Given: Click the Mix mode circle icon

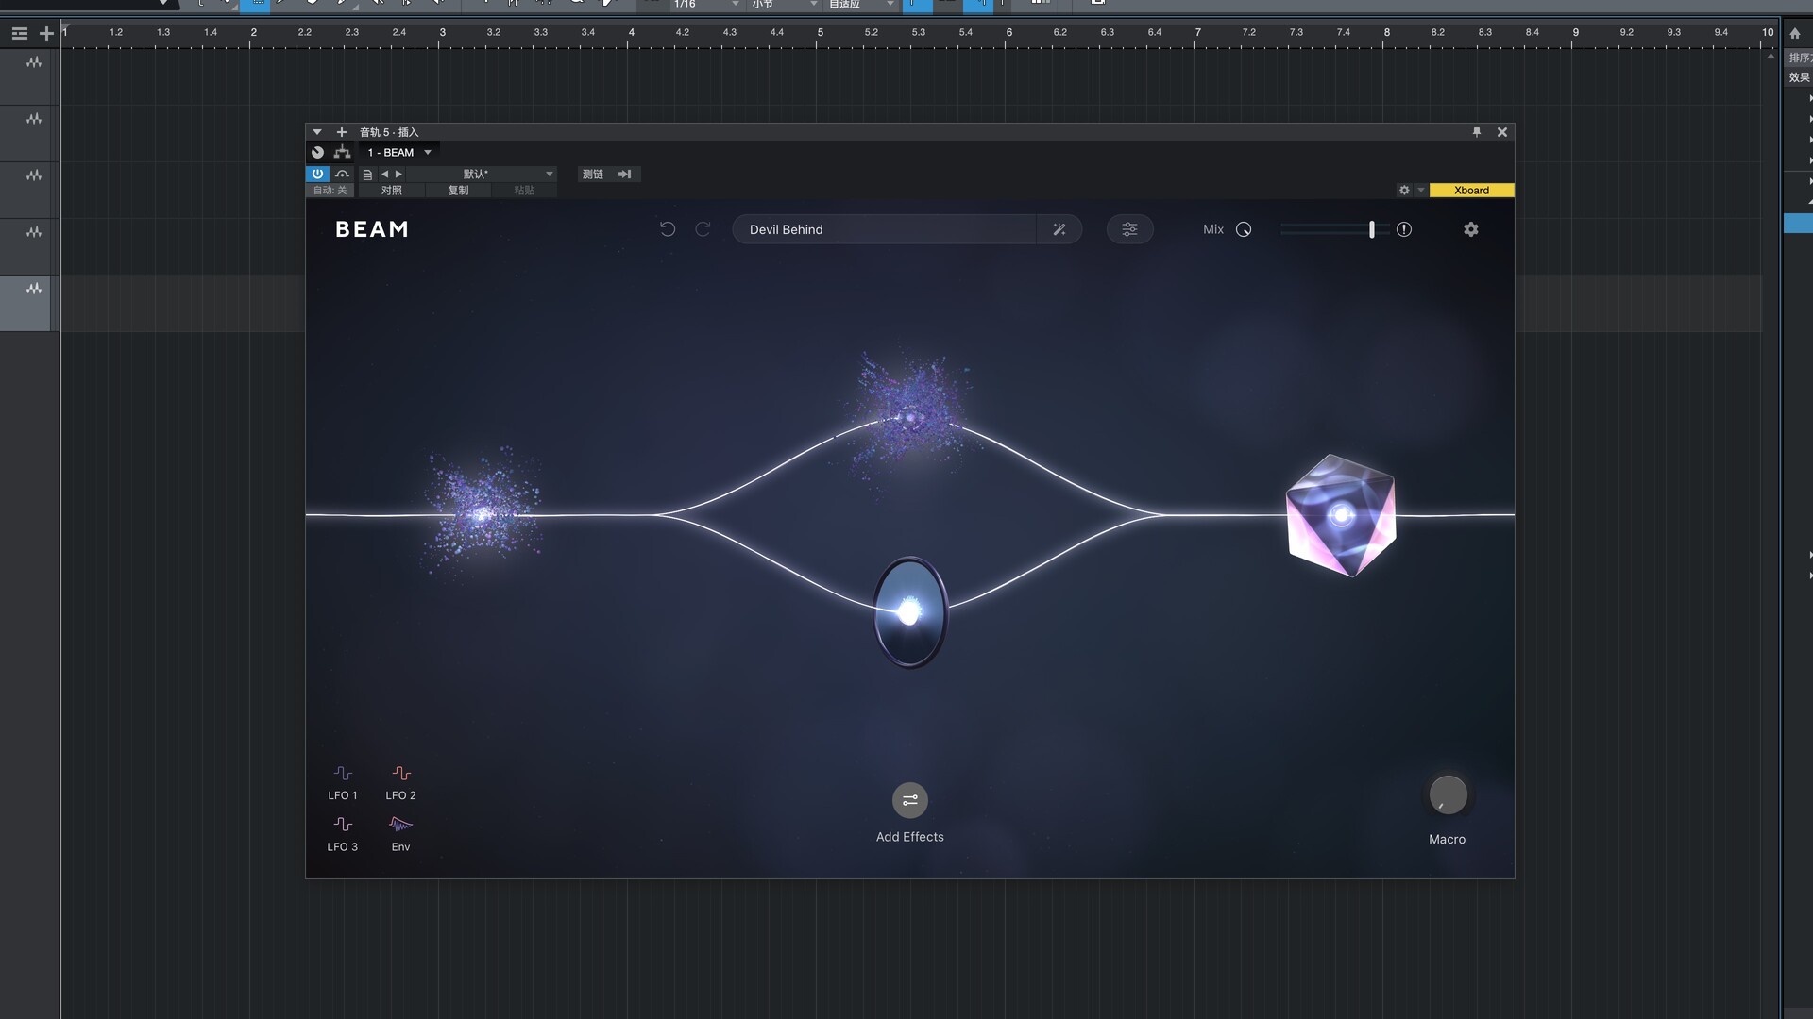Looking at the screenshot, I should pos(1244,229).
